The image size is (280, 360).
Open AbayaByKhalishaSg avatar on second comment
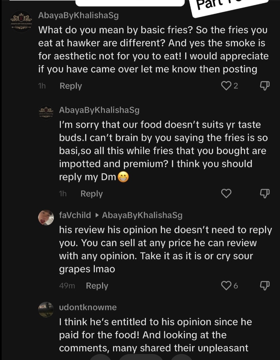tap(46, 112)
